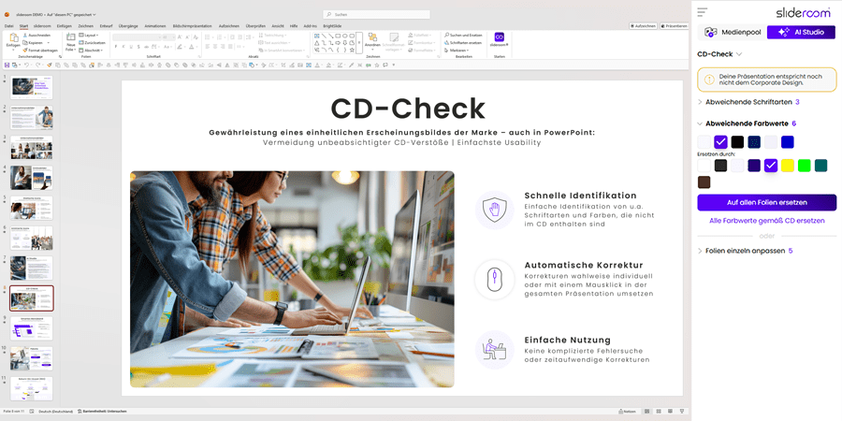The image size is (842, 421).
Task: Click the Einfügen paste icon
Action: tap(12, 37)
